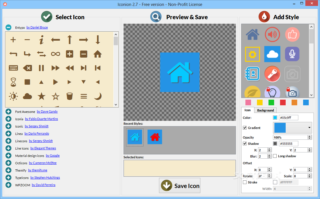
Task: Choose the outlined star icon
Action: (55, 96)
